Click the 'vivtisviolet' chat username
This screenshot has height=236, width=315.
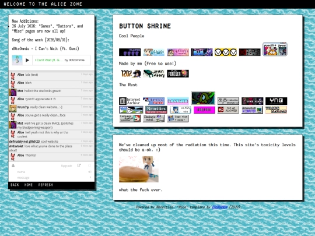tap(16, 146)
